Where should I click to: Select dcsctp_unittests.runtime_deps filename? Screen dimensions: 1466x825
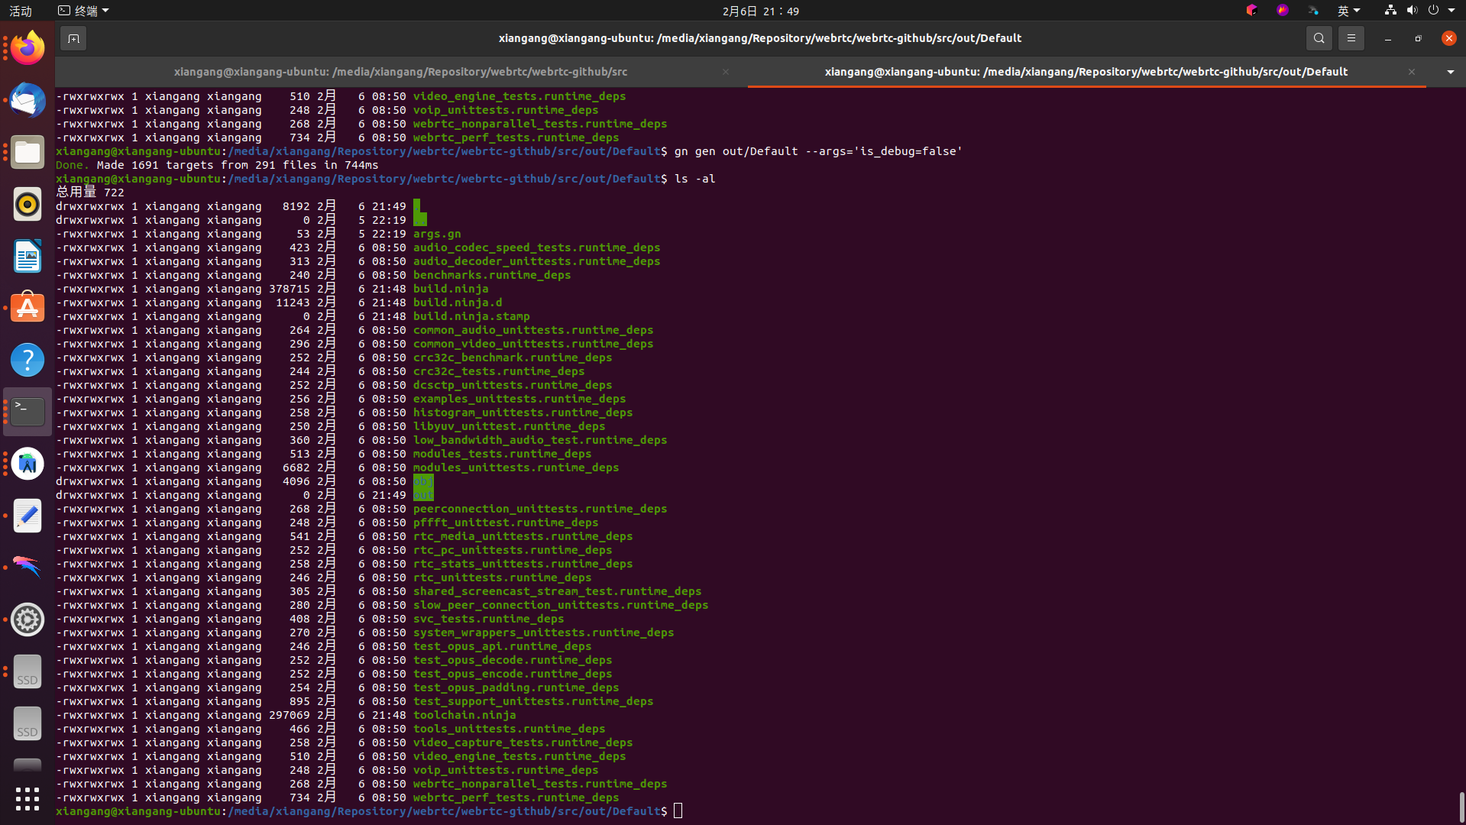[513, 385]
